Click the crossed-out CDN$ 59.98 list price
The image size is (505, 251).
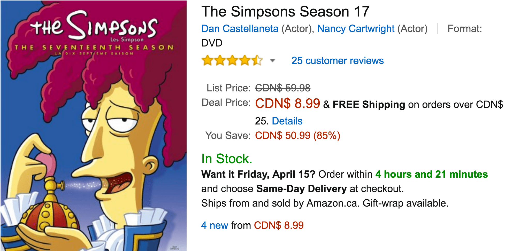coord(283,88)
